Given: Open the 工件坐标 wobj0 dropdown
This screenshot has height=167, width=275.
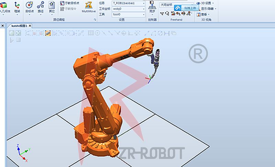Looking at the screenshot, I should 143,9.
